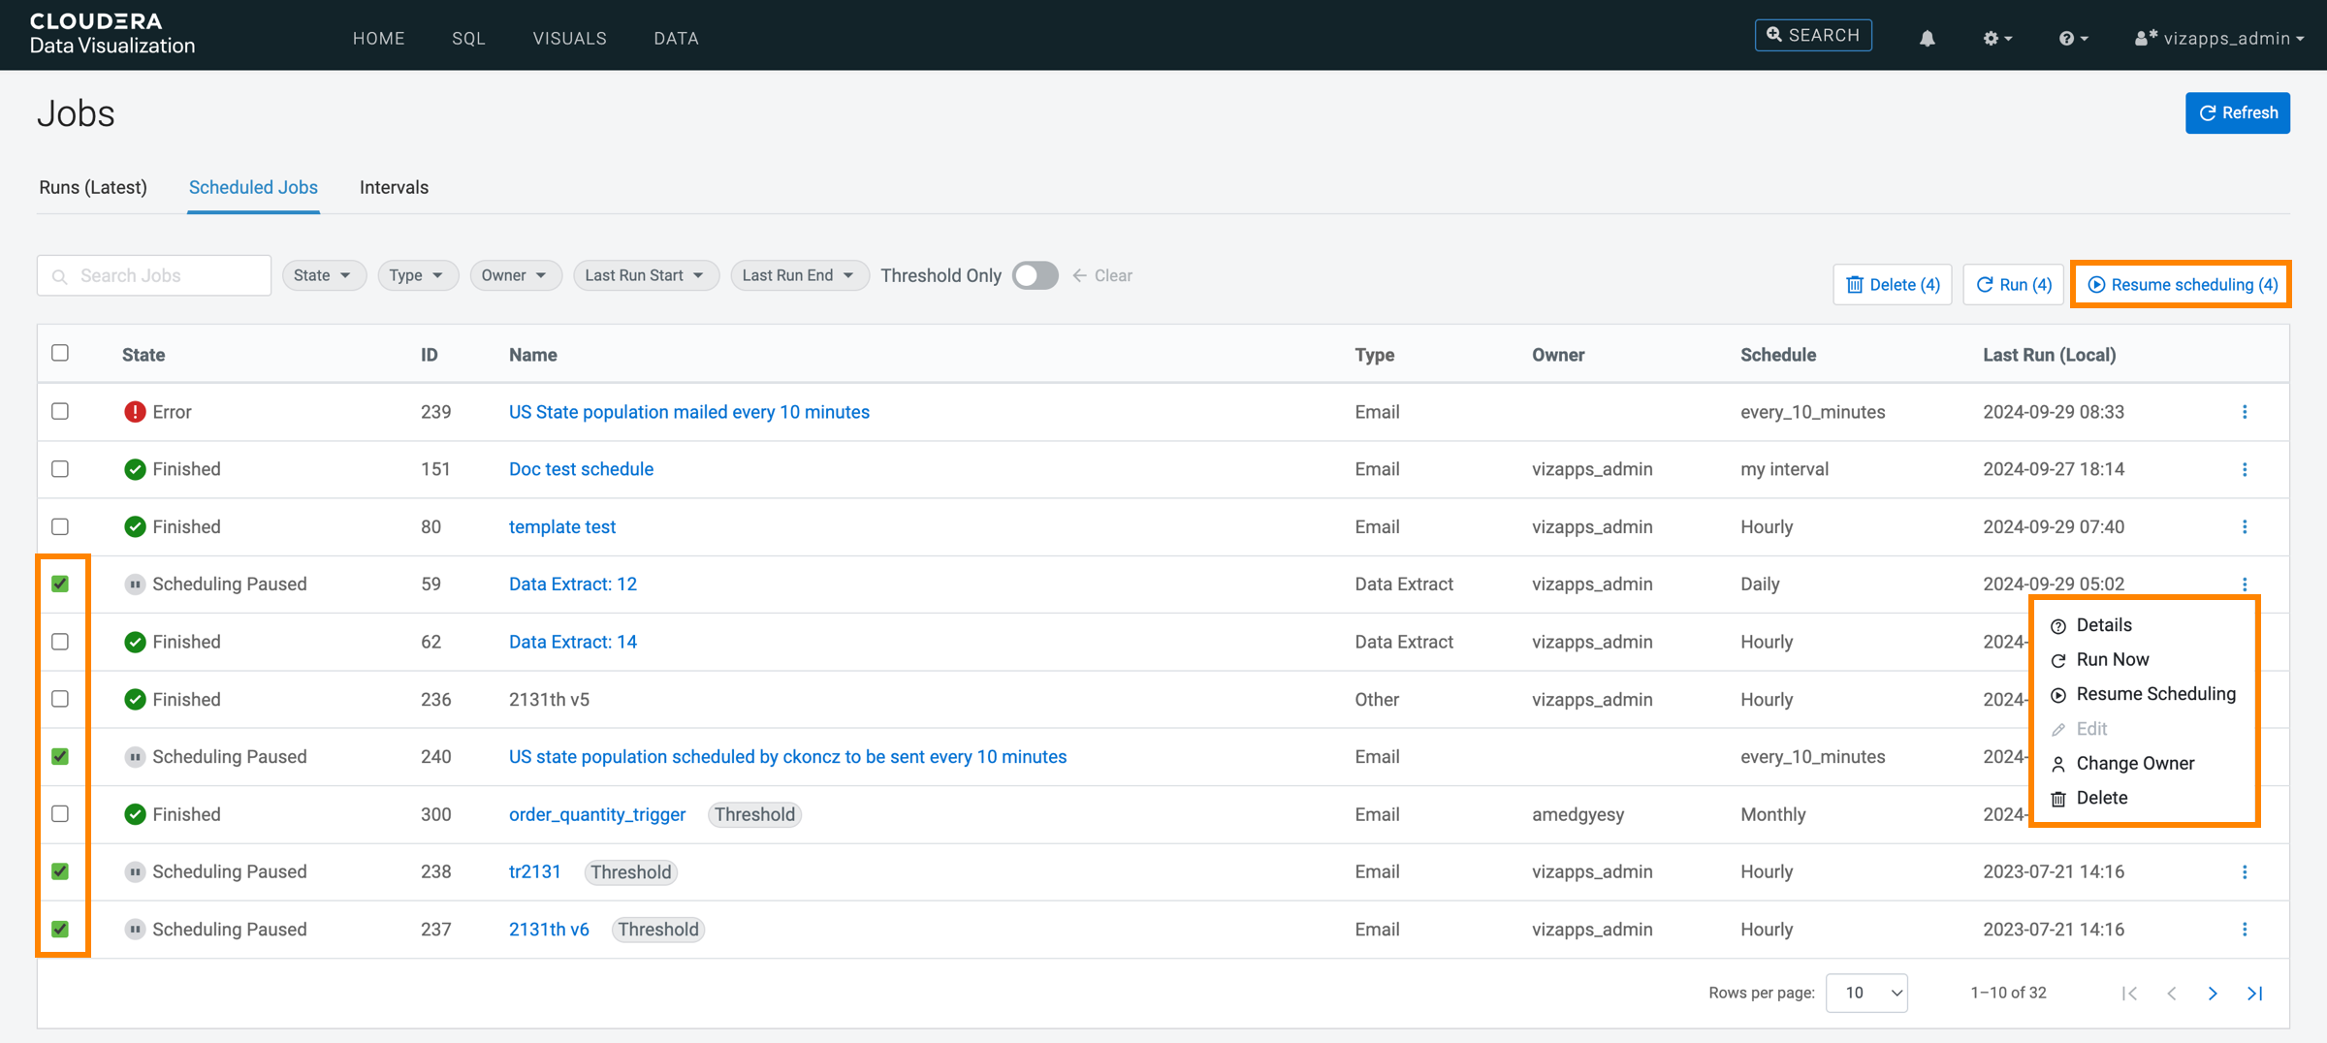Image resolution: width=2327 pixels, height=1043 pixels.
Task: Choose Resume Scheduling from the context menu
Action: [x=2154, y=694]
